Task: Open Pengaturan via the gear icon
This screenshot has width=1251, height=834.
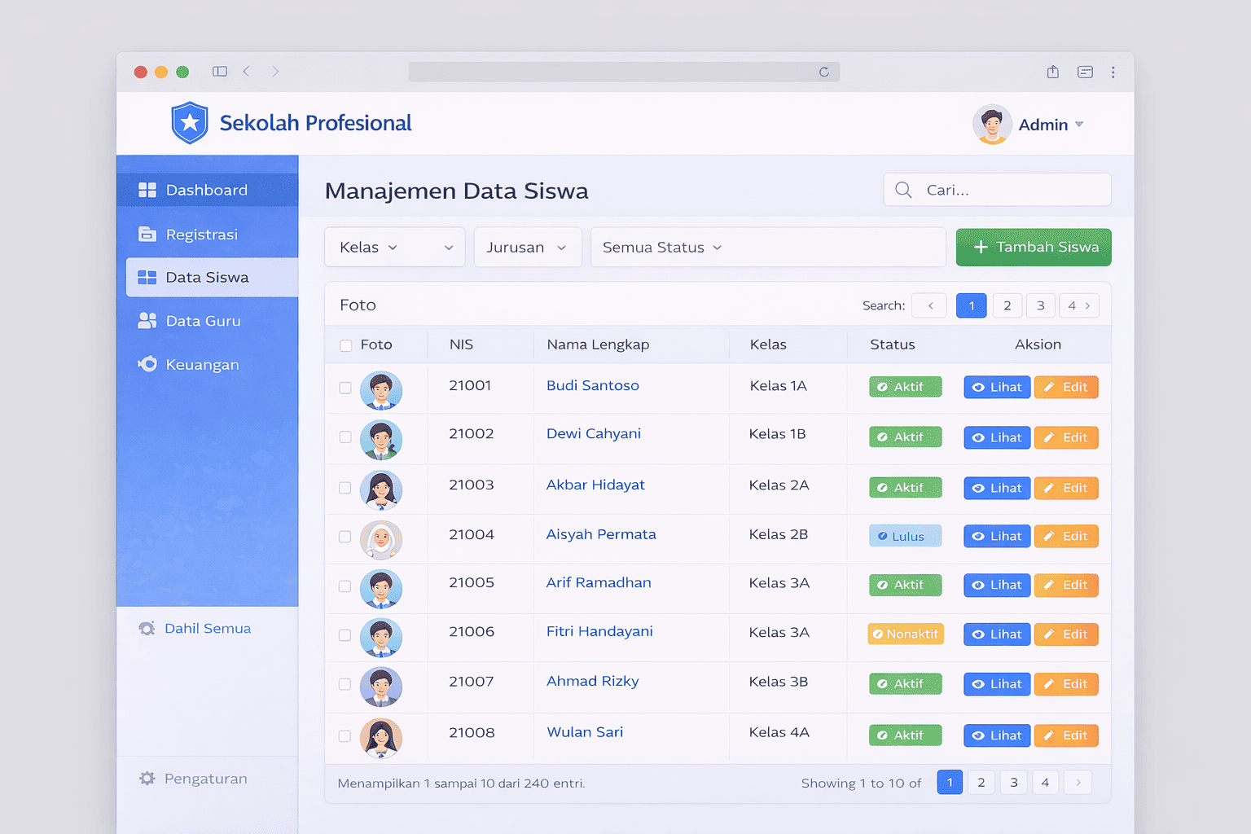Action: [147, 779]
